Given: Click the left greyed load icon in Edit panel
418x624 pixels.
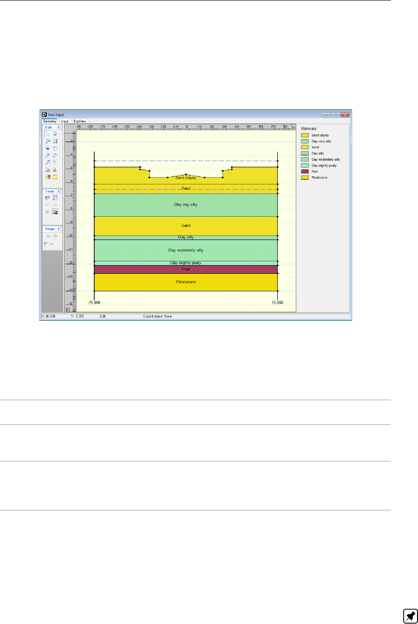Looking at the screenshot, I should pos(48,170).
